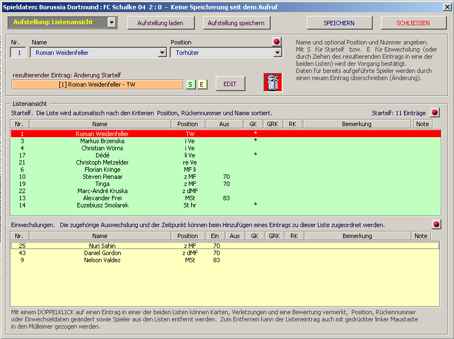
Task: Click position re Ve in Christoph Metzelder row
Action: (190, 162)
